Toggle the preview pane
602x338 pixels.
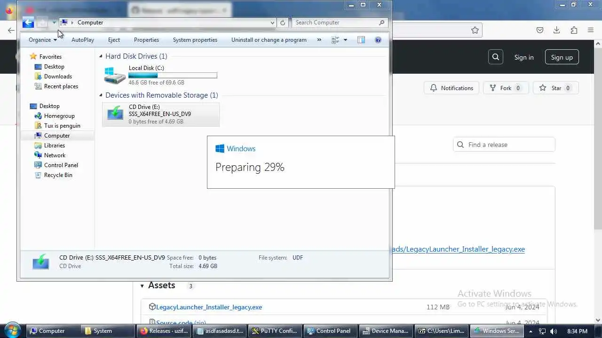[361, 40]
